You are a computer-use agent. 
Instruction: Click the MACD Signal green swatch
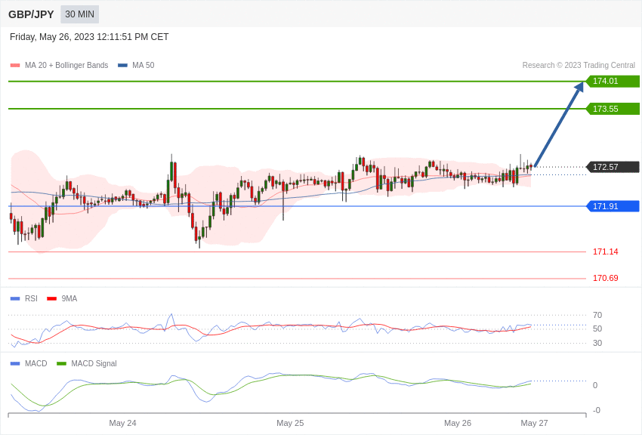tap(61, 363)
